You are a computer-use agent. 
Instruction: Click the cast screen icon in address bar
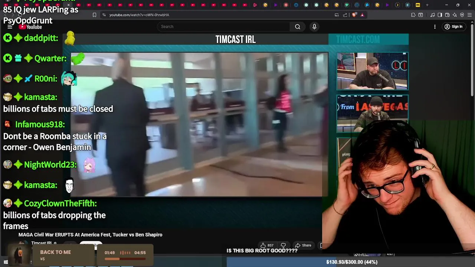[337, 15]
